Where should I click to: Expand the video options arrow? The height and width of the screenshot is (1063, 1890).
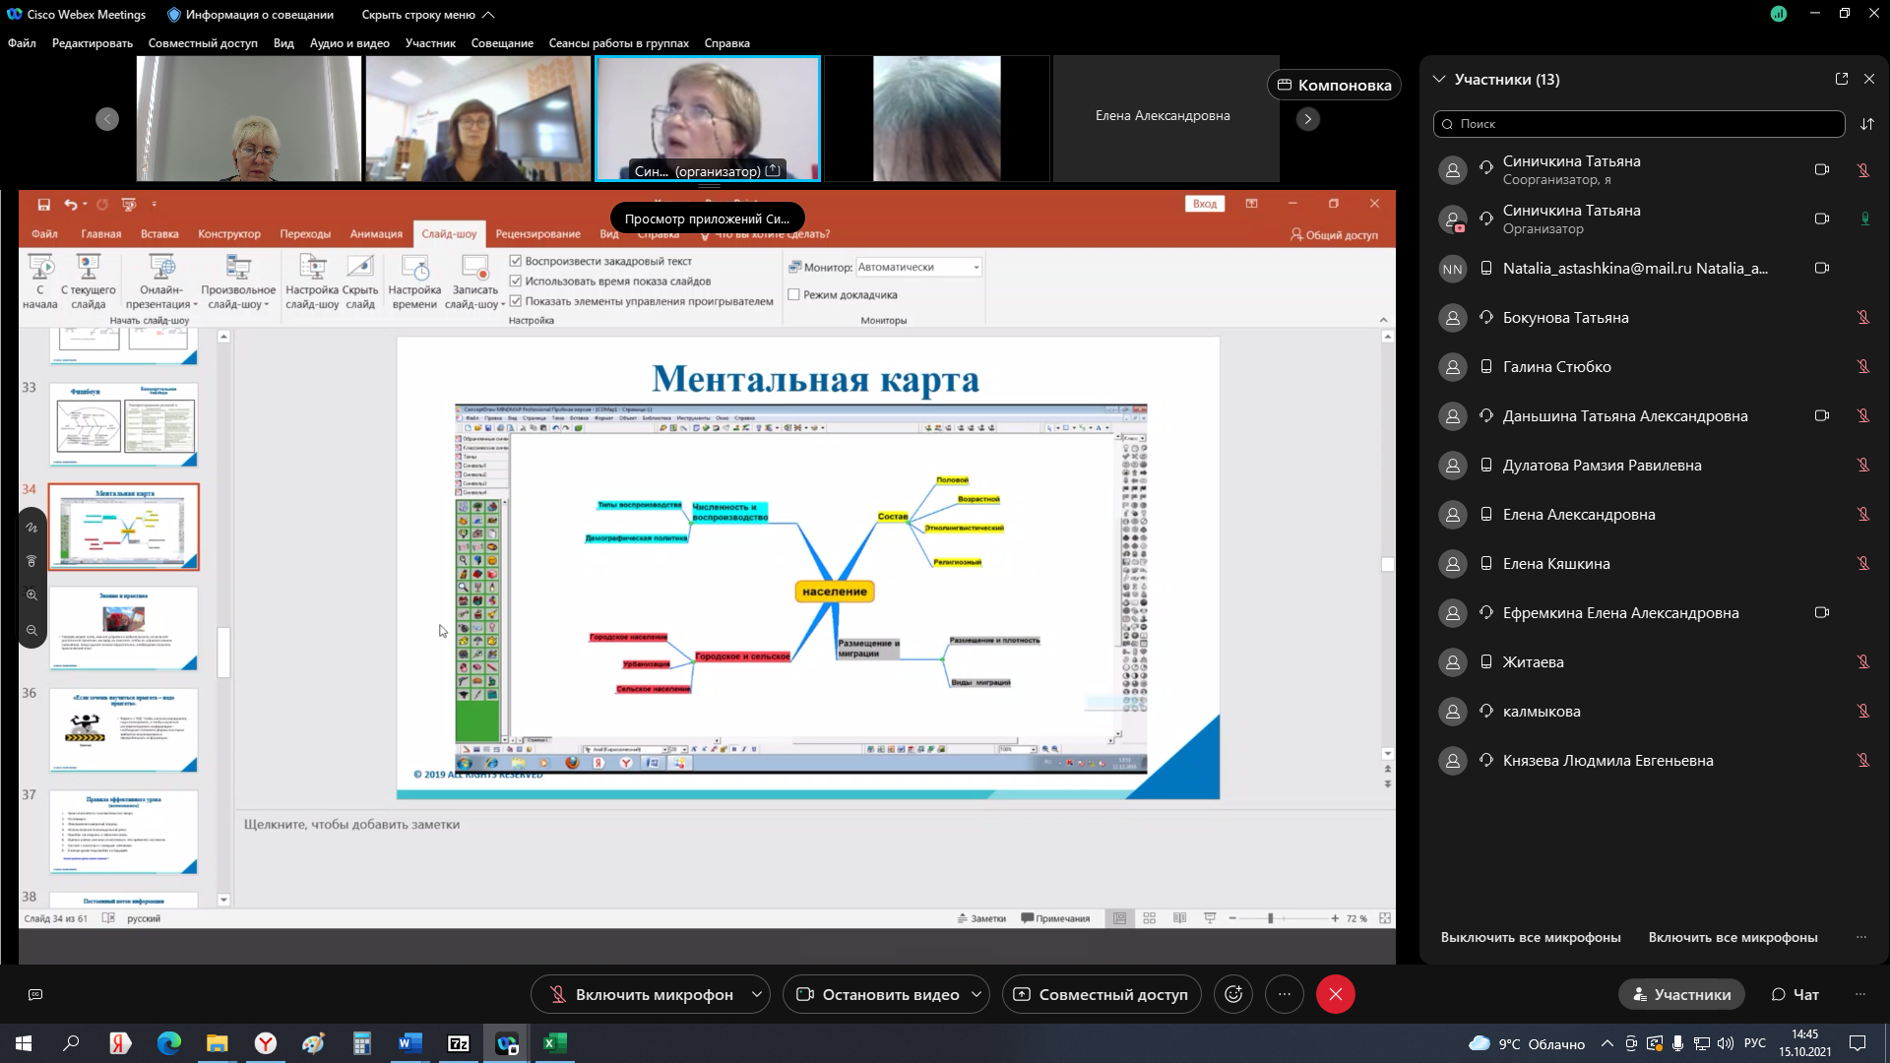tap(976, 995)
